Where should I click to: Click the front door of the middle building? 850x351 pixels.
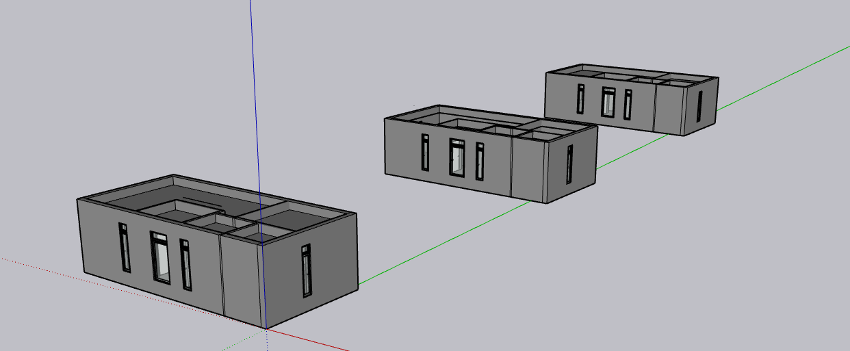[456, 157]
